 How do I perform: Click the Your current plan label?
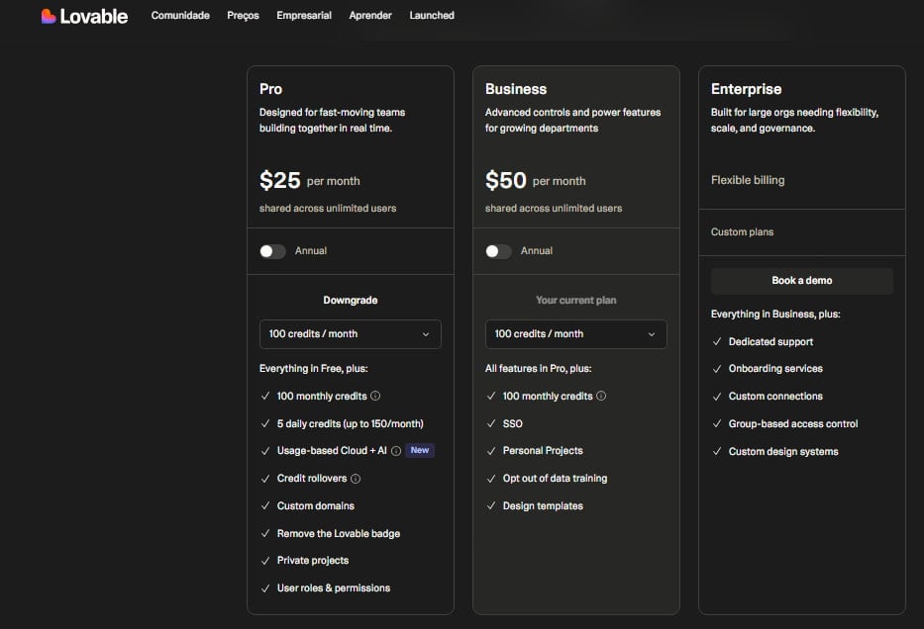575,300
